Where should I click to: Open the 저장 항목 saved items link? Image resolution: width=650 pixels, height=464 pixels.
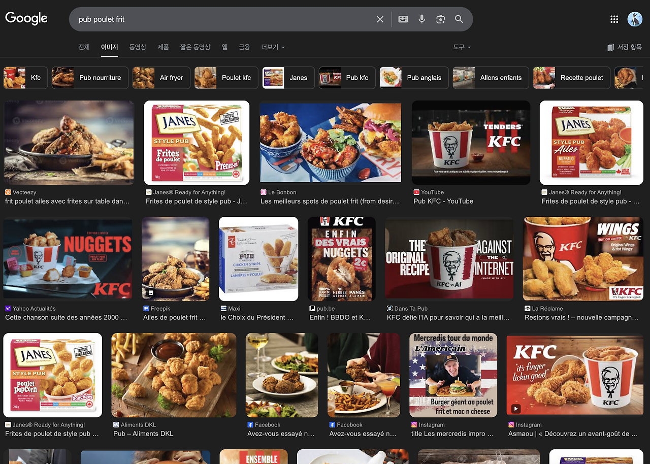(625, 47)
